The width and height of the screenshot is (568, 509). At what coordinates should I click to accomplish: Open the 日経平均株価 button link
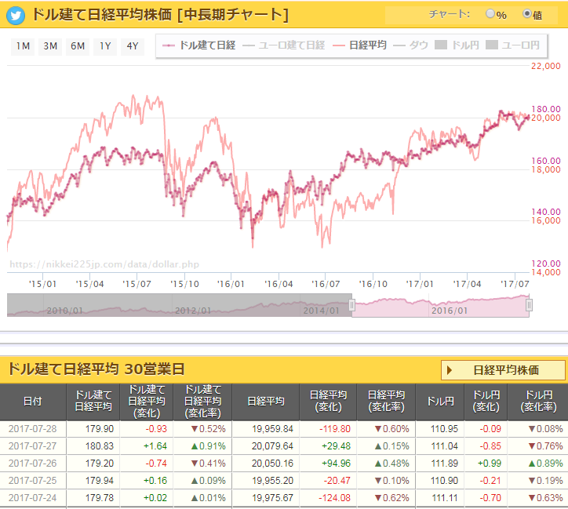(503, 370)
